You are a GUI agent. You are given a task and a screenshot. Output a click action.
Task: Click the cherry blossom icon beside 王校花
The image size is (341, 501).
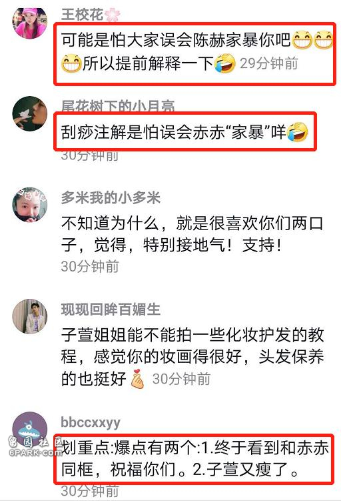113,15
